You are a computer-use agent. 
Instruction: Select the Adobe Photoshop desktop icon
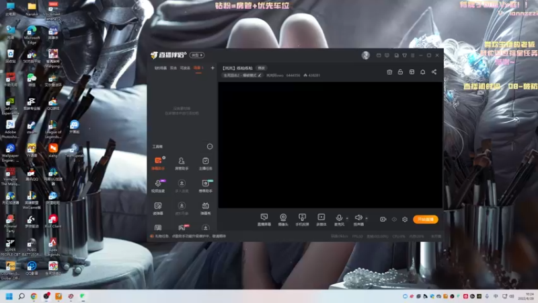click(10, 129)
